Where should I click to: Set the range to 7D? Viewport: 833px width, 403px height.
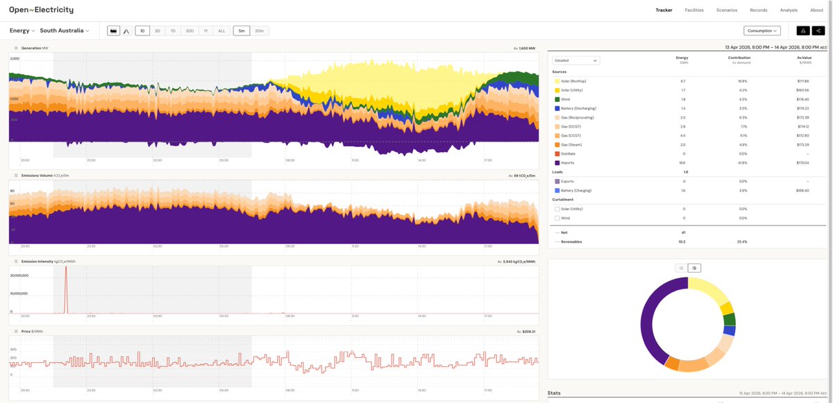pyautogui.click(x=173, y=31)
